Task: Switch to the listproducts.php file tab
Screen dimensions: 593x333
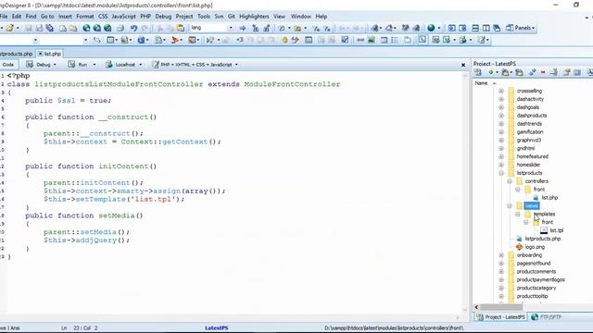Action: tap(16, 54)
